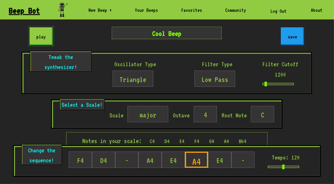Open the New Beep + page
The image size is (334, 184).
pos(100,10)
